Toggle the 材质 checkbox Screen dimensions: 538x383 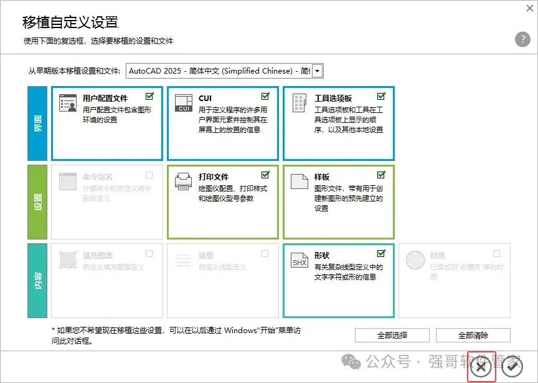coord(496,253)
